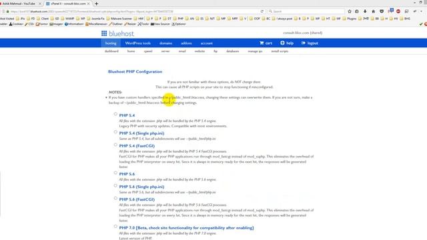Screen dimensions: 427x240
Task: Open the domains menu item
Action: coord(165,43)
